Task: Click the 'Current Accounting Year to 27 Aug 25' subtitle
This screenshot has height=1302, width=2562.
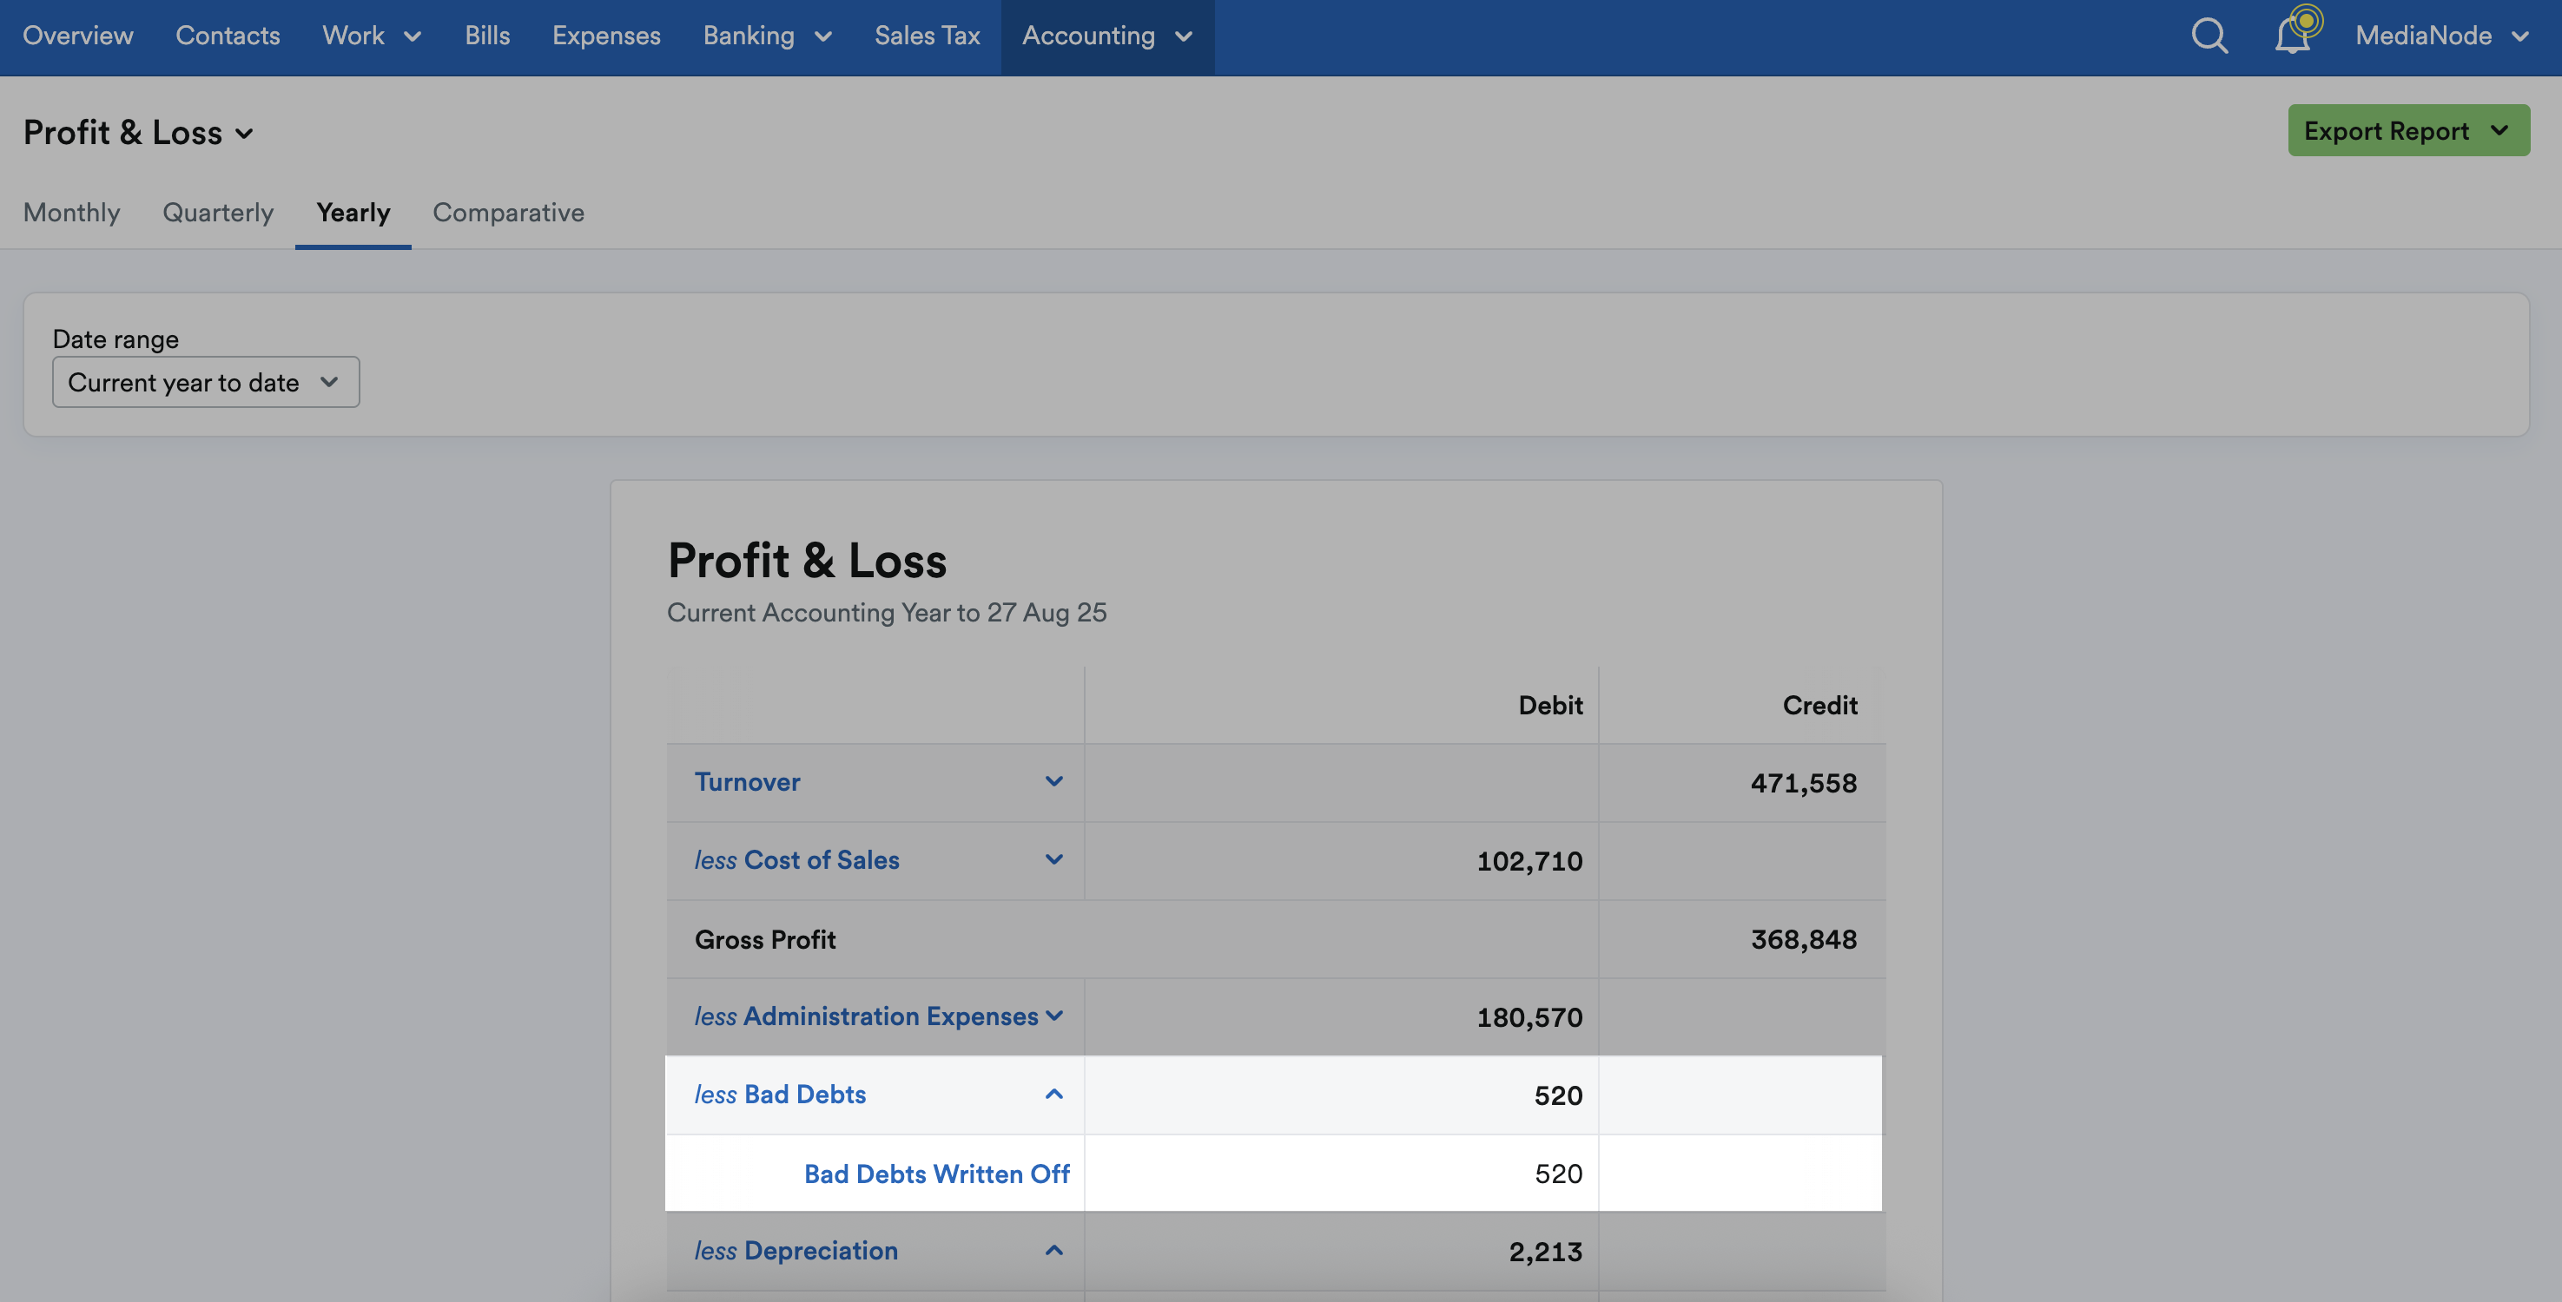Action: pos(886,612)
